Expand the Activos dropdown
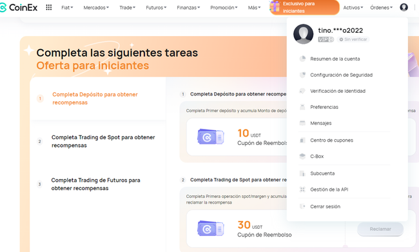 pyautogui.click(x=353, y=8)
